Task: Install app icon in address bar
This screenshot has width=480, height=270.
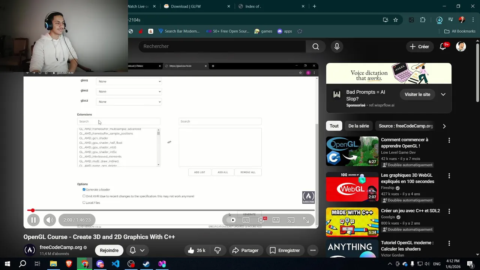Action: (x=385, y=20)
